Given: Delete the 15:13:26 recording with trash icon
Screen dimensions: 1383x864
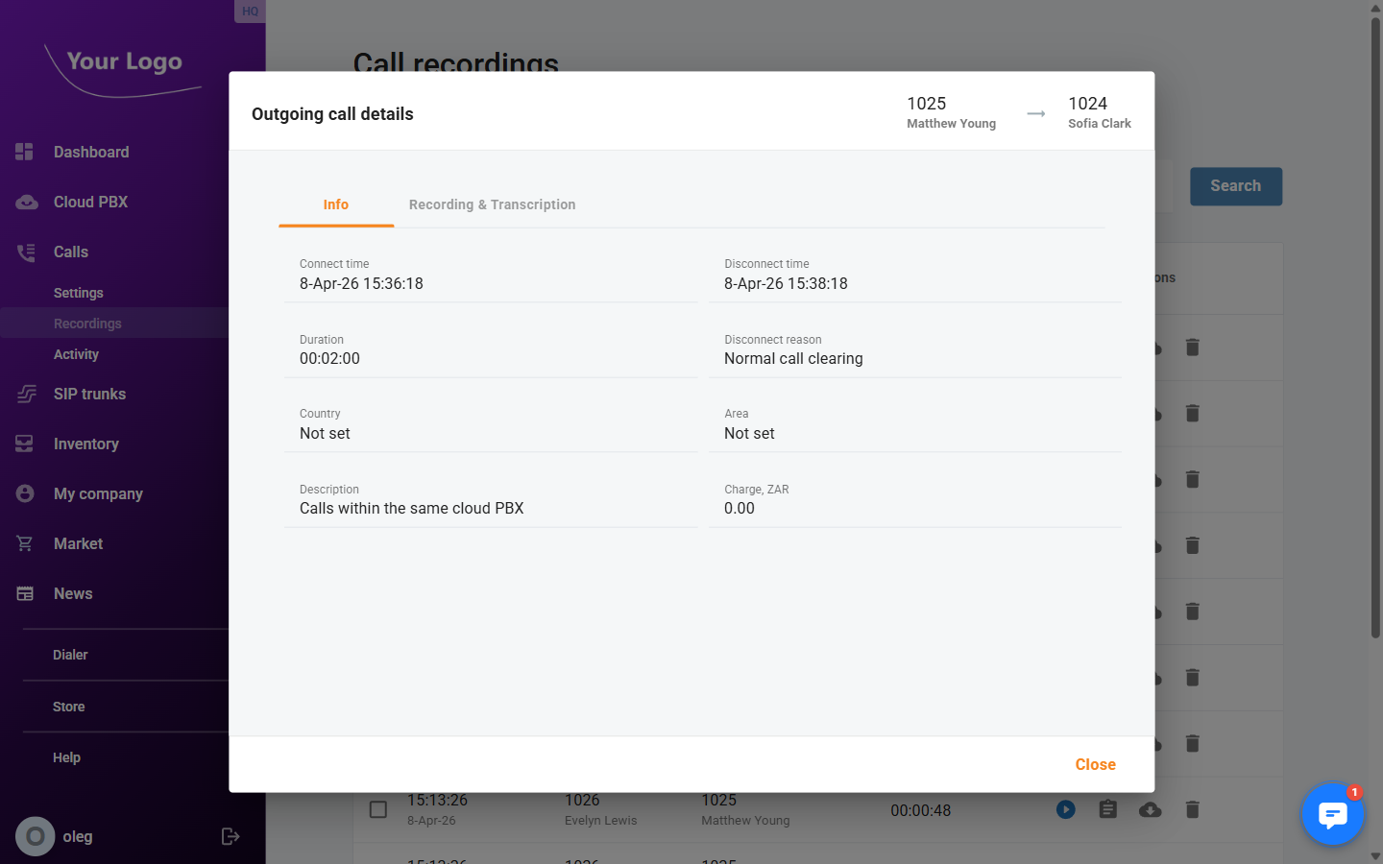Looking at the screenshot, I should click(1192, 809).
